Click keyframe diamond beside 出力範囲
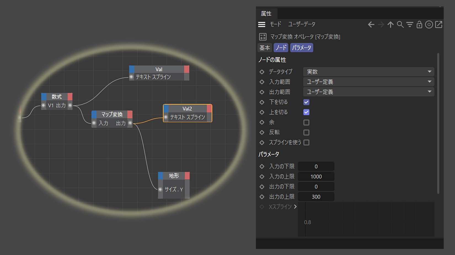The height and width of the screenshot is (255, 455). point(262,92)
